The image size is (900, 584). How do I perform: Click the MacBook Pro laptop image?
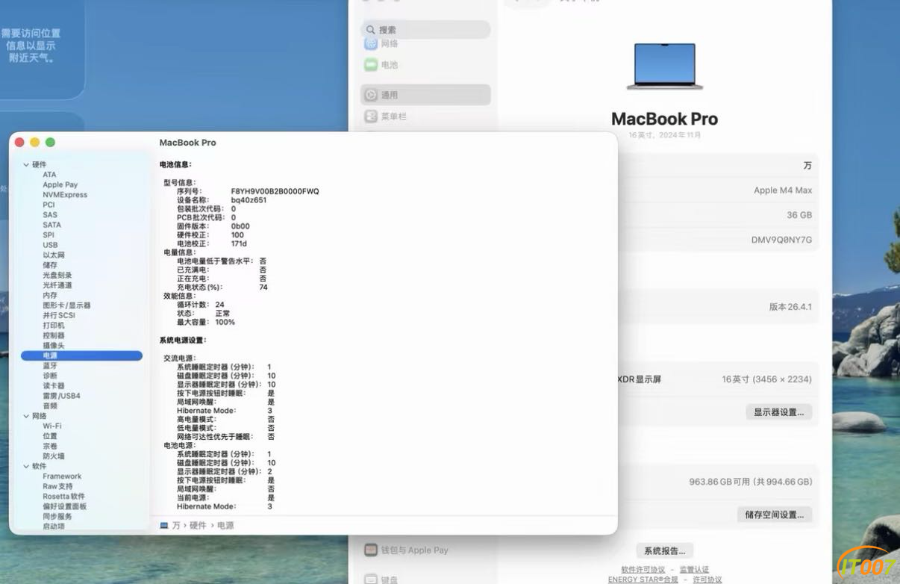[x=664, y=66]
